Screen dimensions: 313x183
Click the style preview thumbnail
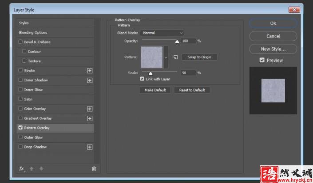[x=273, y=91]
